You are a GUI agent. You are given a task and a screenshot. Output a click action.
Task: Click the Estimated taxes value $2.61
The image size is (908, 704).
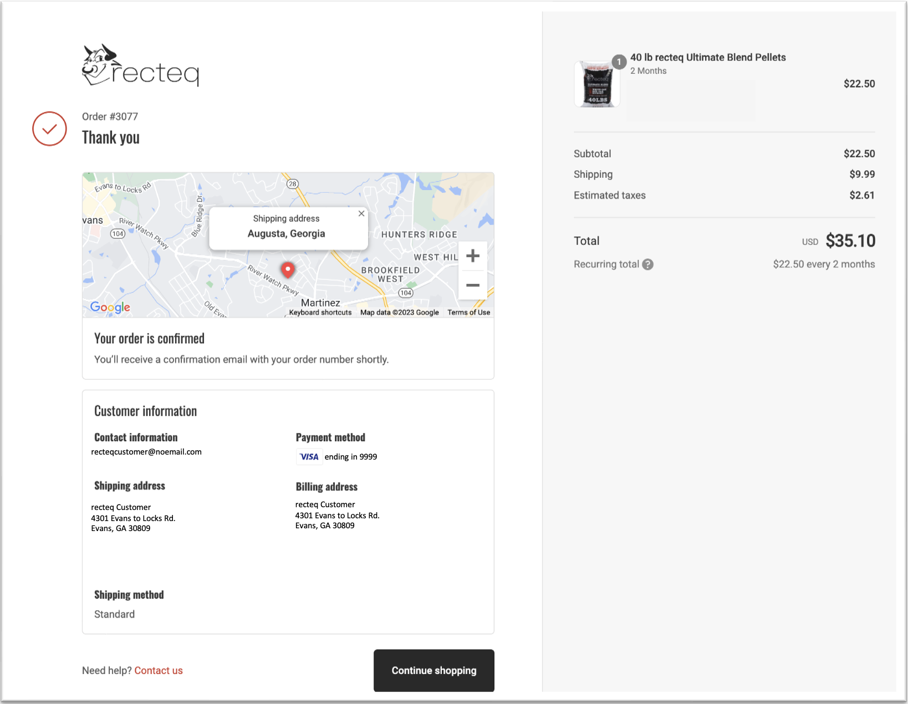click(x=862, y=195)
